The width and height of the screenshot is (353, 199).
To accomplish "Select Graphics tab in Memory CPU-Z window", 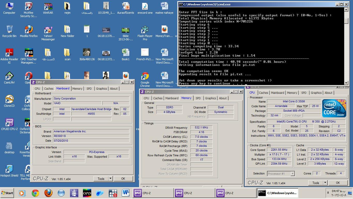I will (211, 98).
